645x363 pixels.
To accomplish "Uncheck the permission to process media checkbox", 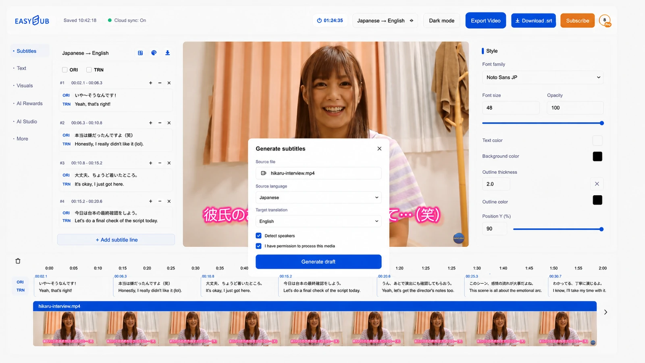I will coord(259,246).
